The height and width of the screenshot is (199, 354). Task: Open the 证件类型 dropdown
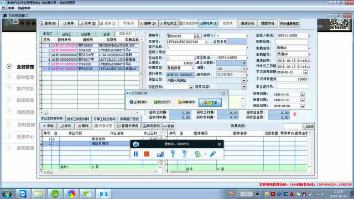click(x=244, y=87)
